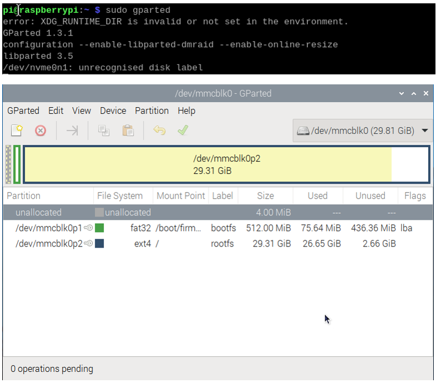Click the New partition toolbar icon
The height and width of the screenshot is (383, 436).
point(17,130)
